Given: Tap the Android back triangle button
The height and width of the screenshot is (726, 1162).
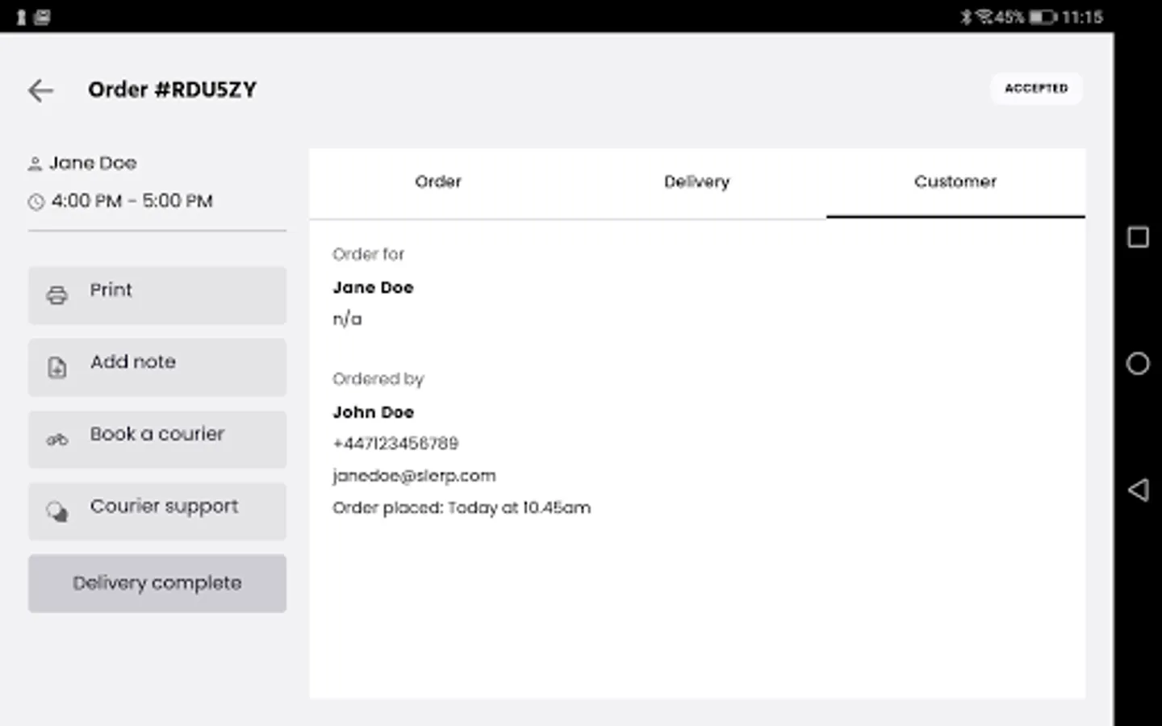Looking at the screenshot, I should [1138, 490].
